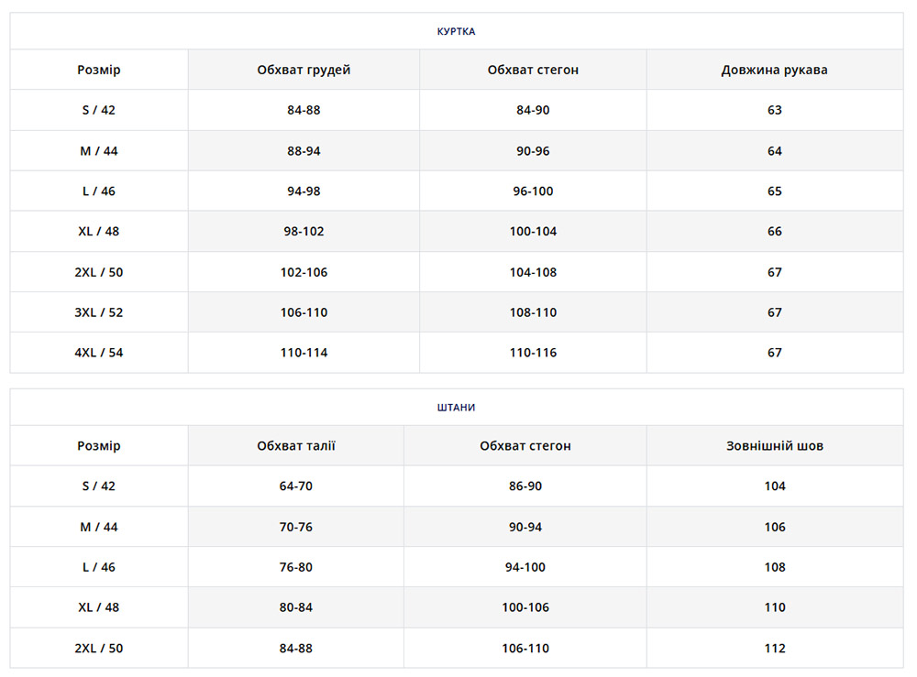The image size is (917, 677).
Task: Select sleeve length value 65
Action: coord(774,191)
